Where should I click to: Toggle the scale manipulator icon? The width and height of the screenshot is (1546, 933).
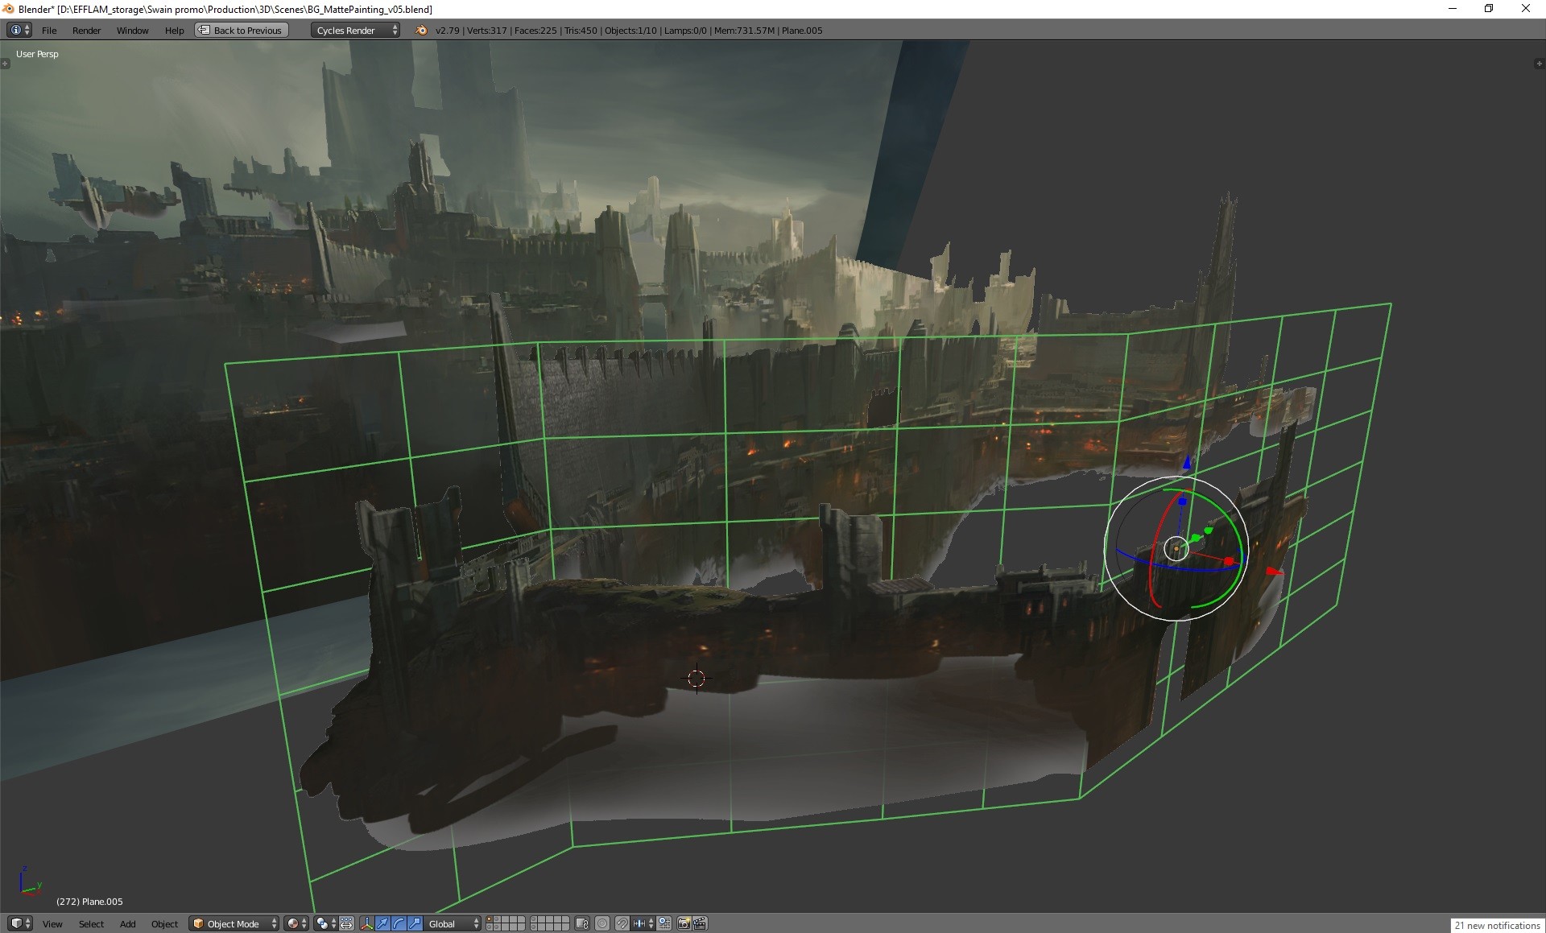(x=415, y=923)
